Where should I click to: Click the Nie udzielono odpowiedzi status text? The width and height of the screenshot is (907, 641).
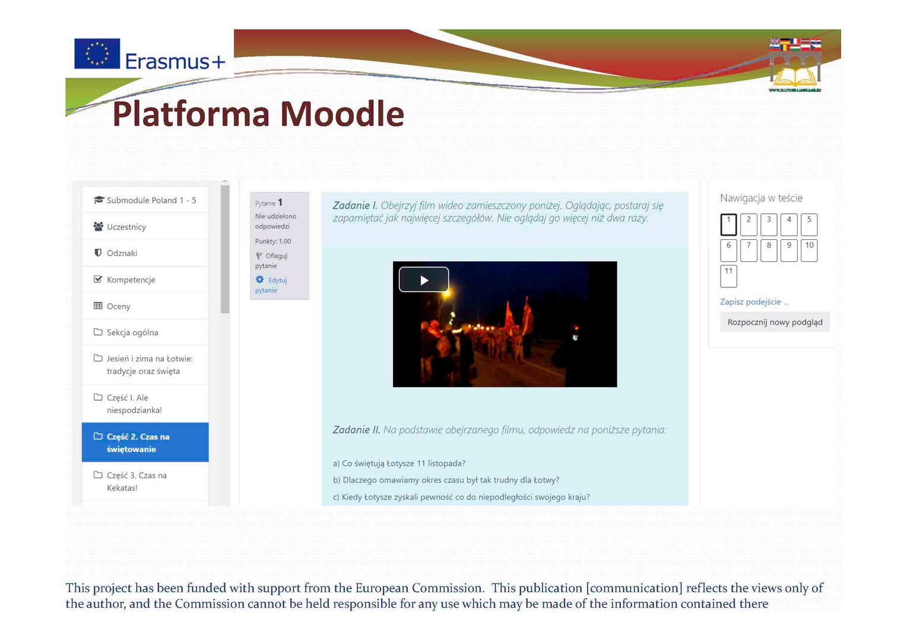pyautogui.click(x=275, y=221)
